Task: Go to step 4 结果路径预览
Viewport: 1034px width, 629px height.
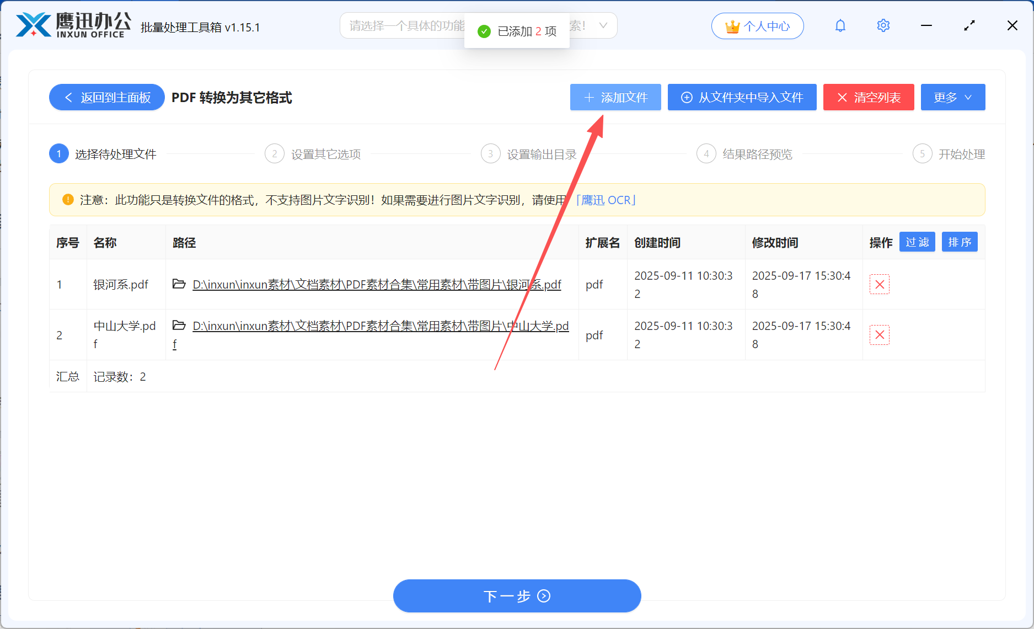Action: (744, 154)
